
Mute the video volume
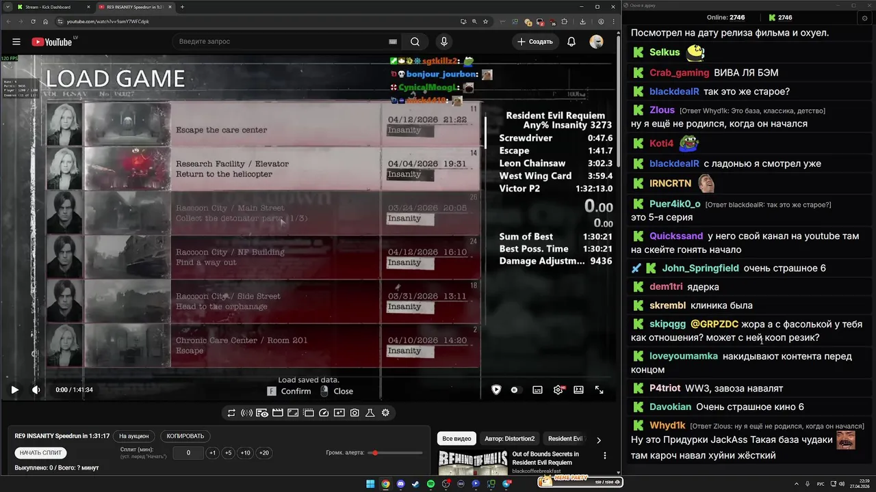(x=36, y=390)
